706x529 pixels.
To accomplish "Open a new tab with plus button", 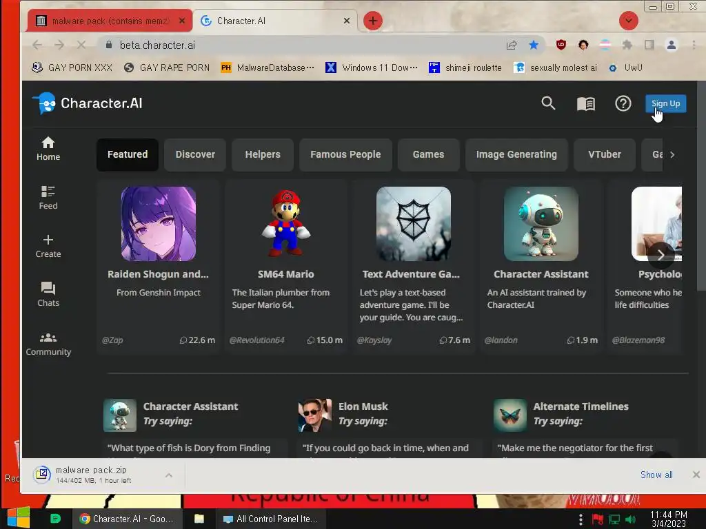I will pyautogui.click(x=372, y=21).
